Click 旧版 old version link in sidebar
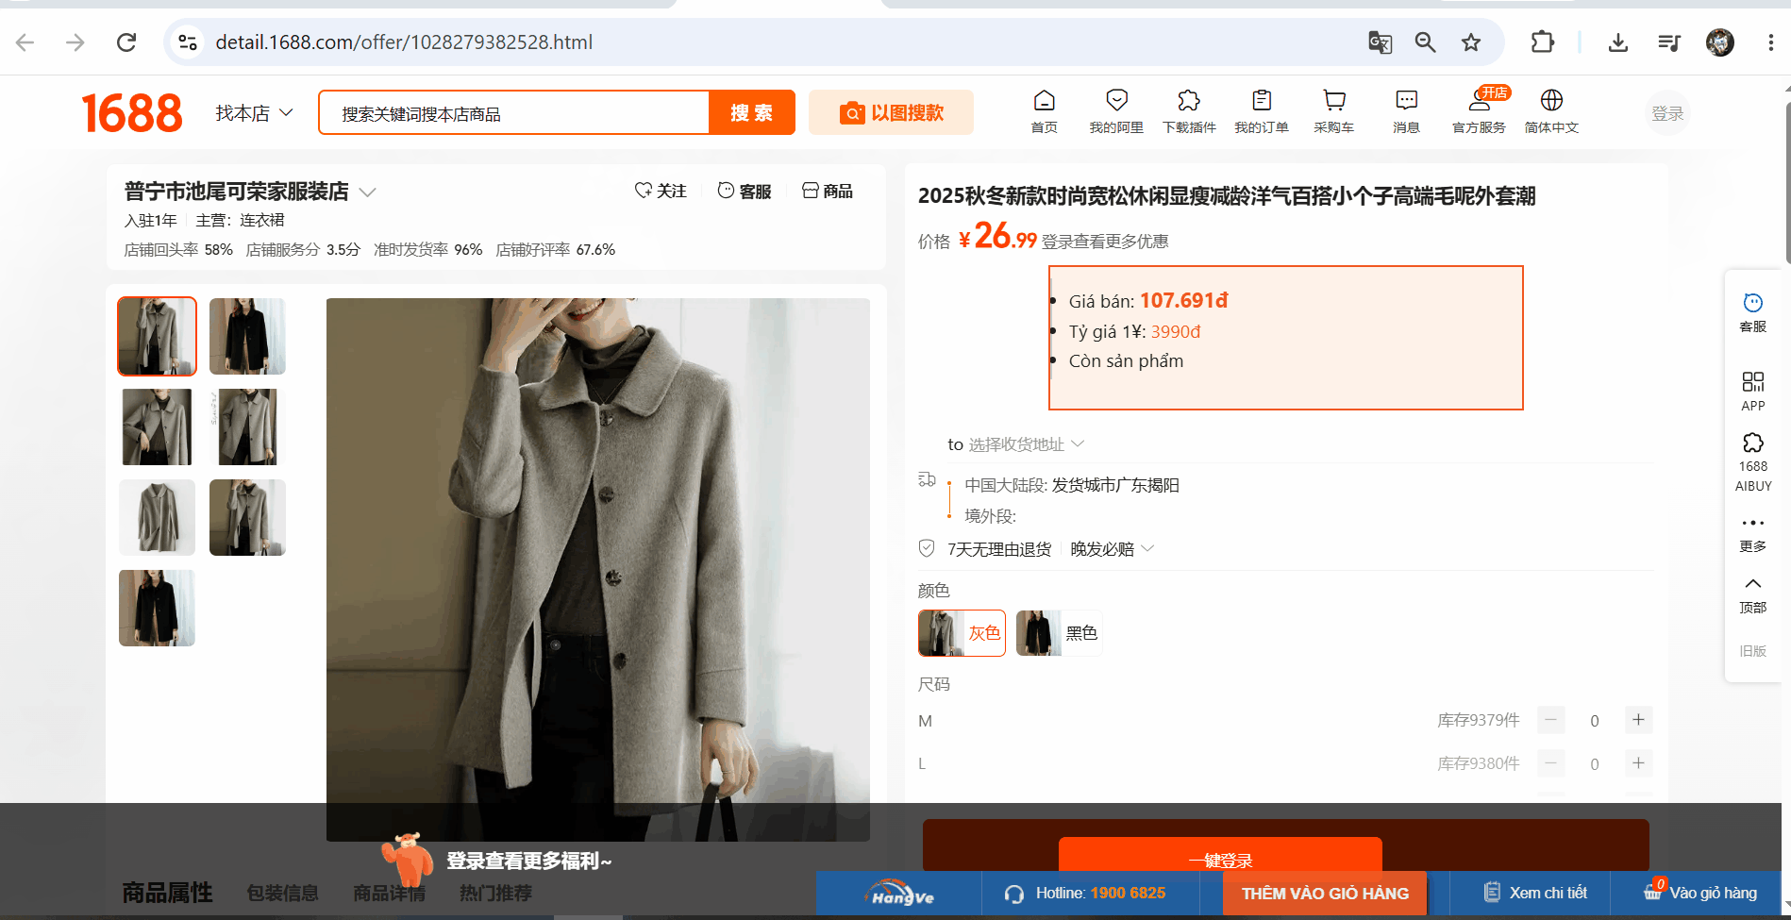 pos(1753,651)
